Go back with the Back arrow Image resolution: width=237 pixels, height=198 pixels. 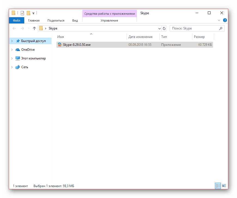pyautogui.click(x=14, y=28)
